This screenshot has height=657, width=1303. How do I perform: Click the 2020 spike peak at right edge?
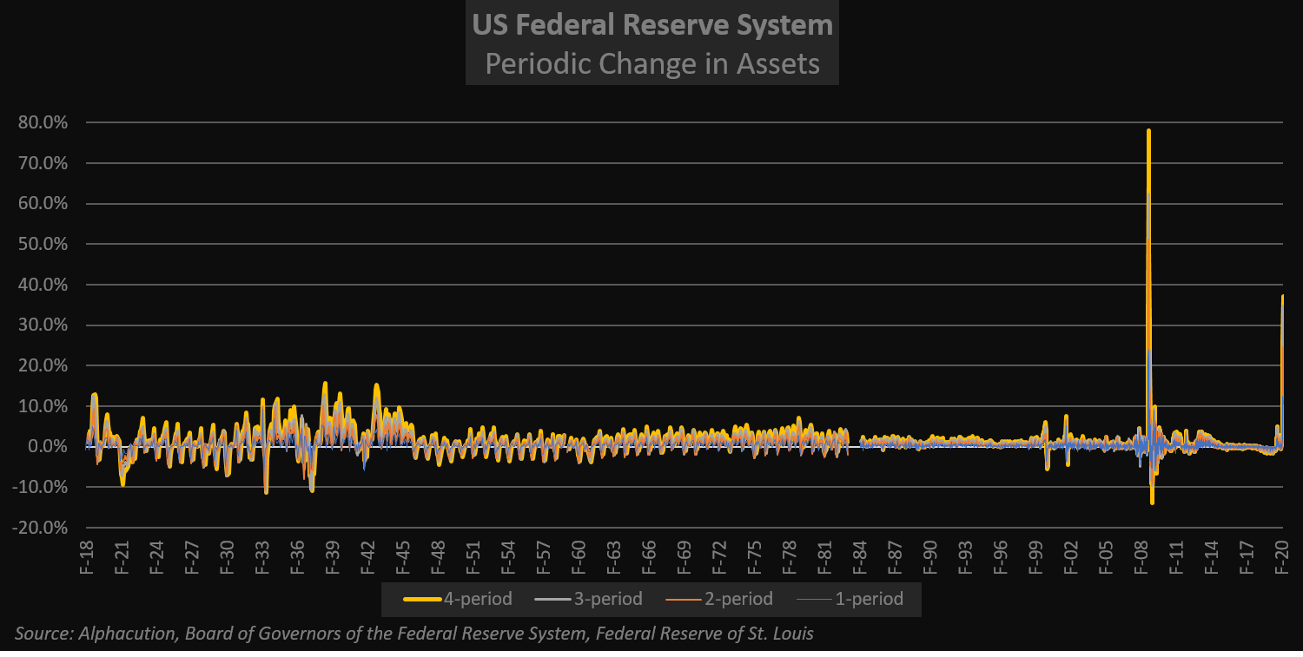pyautogui.click(x=1282, y=297)
